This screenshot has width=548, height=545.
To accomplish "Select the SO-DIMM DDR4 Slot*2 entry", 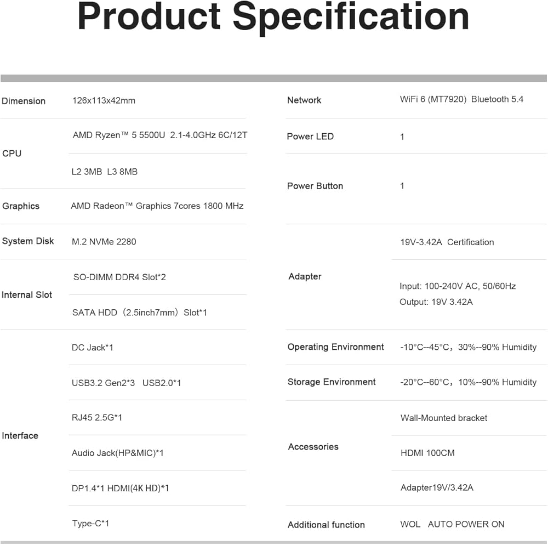I will (119, 277).
